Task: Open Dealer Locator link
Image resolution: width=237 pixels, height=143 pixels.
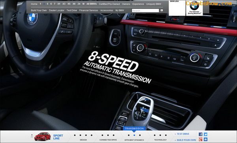Action: (56, 10)
